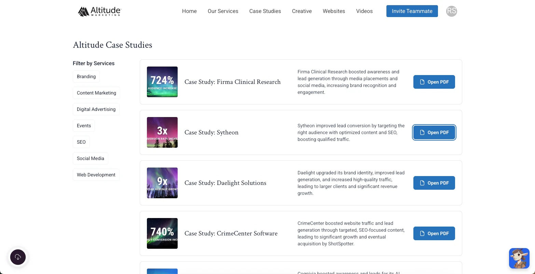
Task: Open the CrimeCenter Software PDF
Action: [x=434, y=233]
